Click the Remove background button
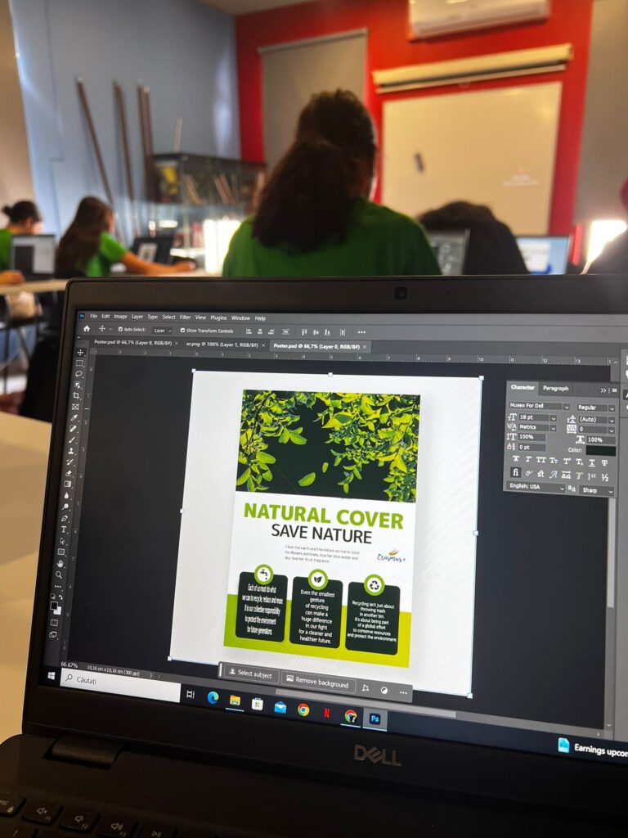Viewport: 628px width, 838px height. tap(319, 683)
